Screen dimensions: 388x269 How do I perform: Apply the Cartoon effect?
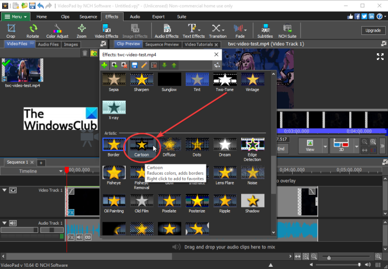pyautogui.click(x=141, y=148)
